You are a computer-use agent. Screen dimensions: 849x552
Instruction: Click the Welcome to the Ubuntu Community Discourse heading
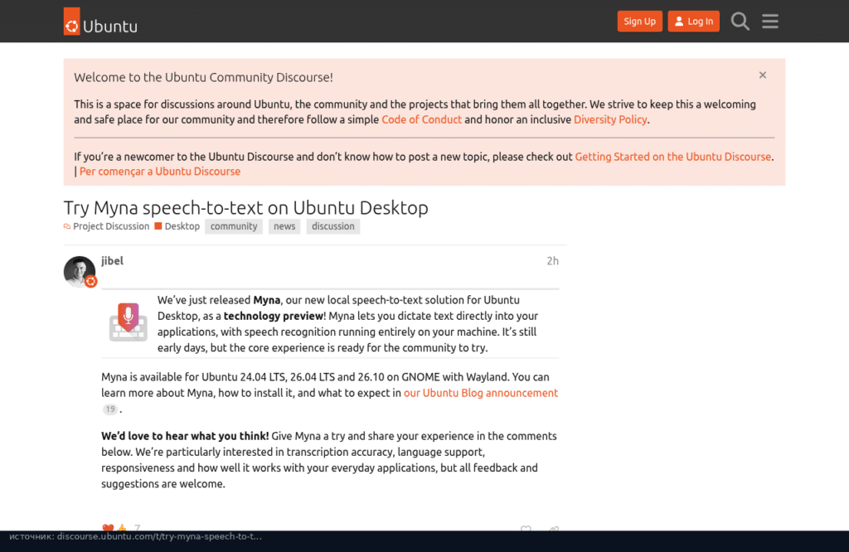204,77
